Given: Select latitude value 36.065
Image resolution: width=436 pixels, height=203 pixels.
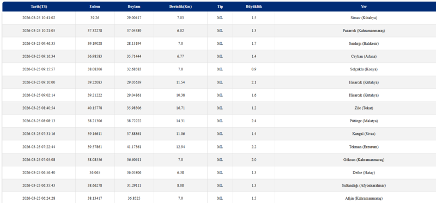Looking at the screenshot, I should coord(95,172).
